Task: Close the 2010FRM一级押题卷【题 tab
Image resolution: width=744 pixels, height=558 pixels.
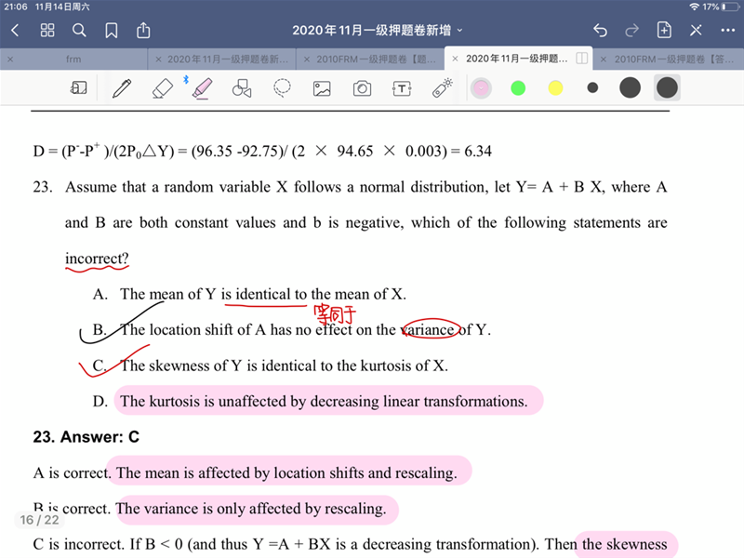Action: click(x=307, y=60)
